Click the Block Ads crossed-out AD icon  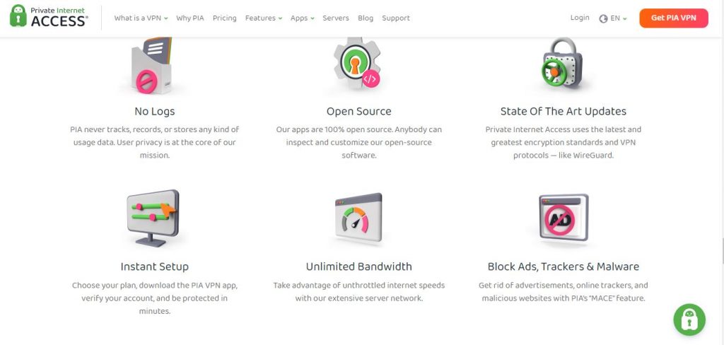563,218
